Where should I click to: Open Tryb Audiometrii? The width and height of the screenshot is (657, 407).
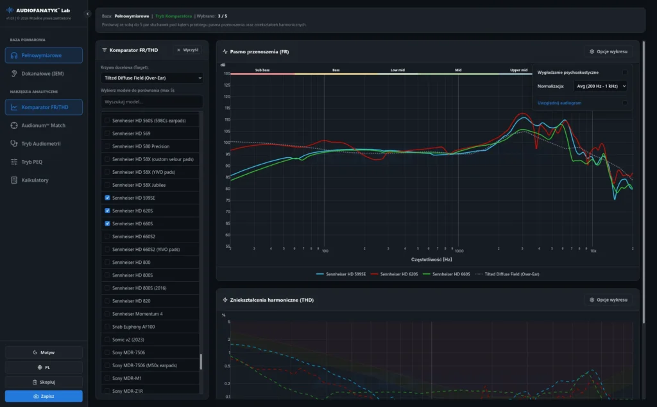click(x=44, y=143)
